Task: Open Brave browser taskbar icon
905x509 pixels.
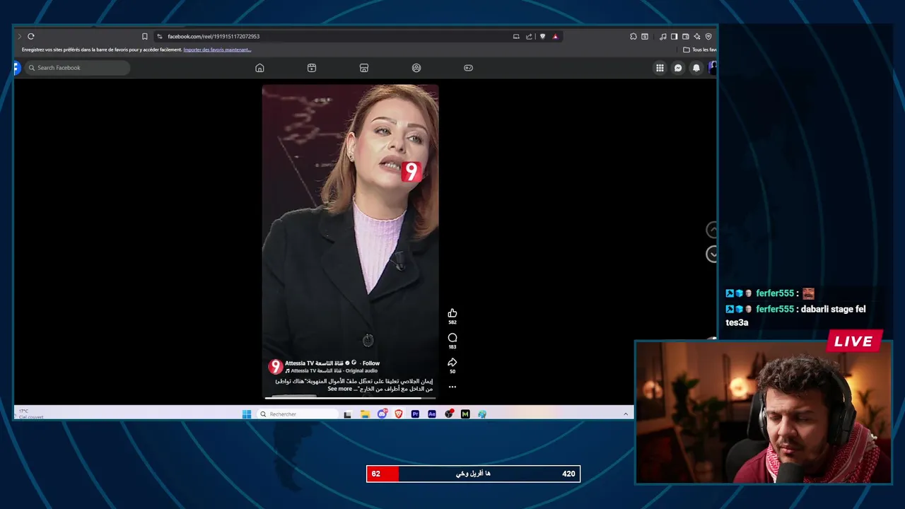Action: point(399,414)
